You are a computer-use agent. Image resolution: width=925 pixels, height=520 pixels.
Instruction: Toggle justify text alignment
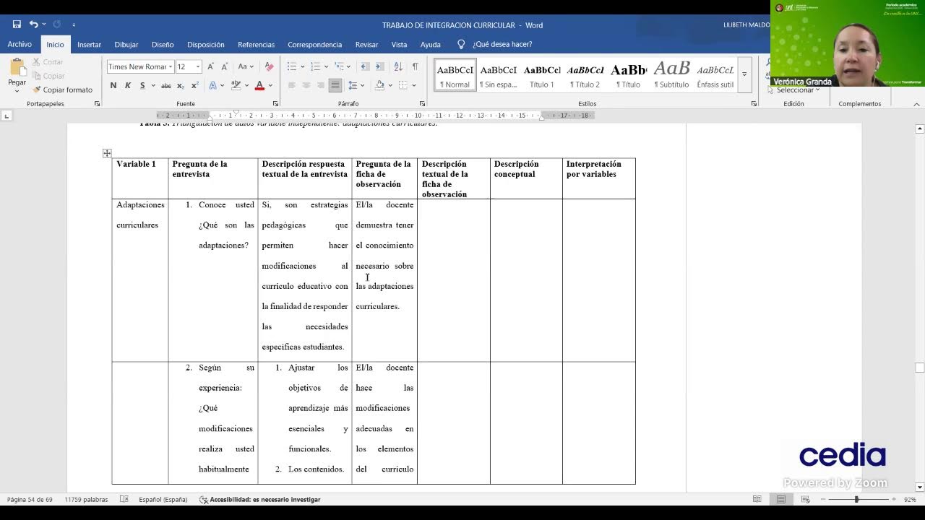[335, 85]
